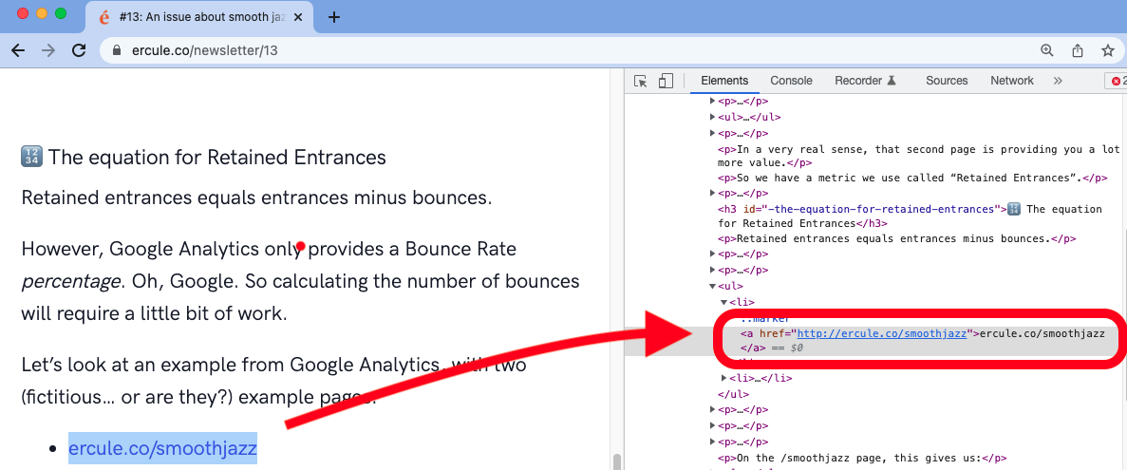Toggle the device toolbar icon
1127x470 pixels.
(x=666, y=82)
